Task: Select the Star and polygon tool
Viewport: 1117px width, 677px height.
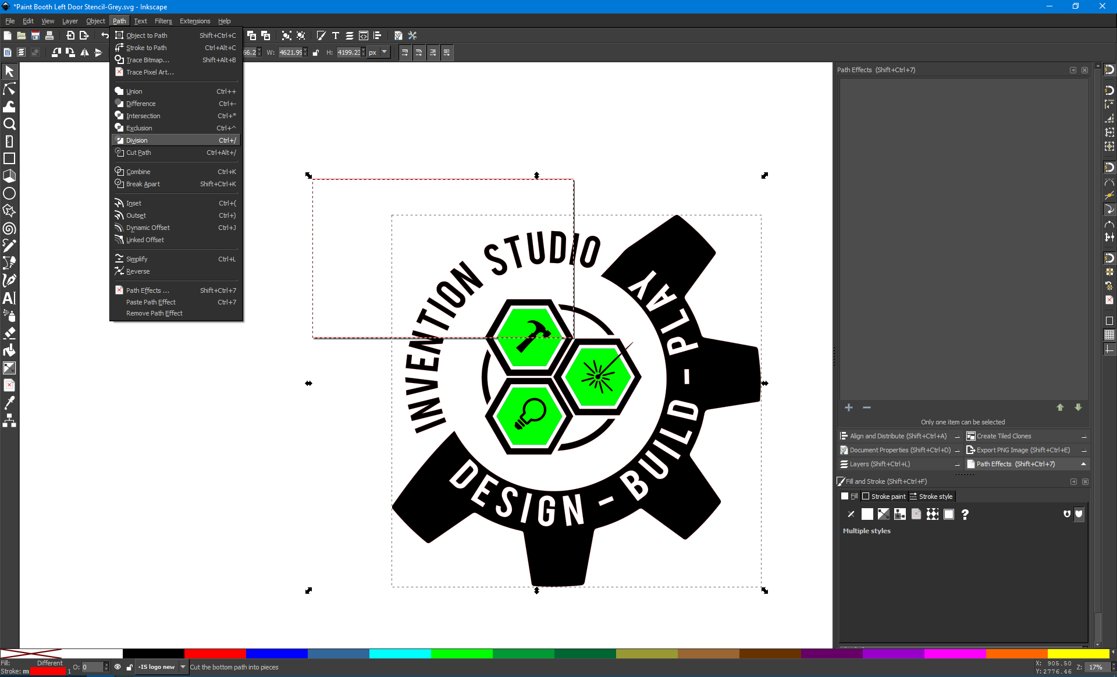Action: (x=9, y=211)
